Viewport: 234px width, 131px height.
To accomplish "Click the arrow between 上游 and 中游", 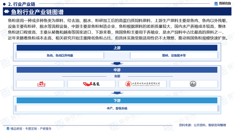I will pyautogui.click(x=117, y=63).
